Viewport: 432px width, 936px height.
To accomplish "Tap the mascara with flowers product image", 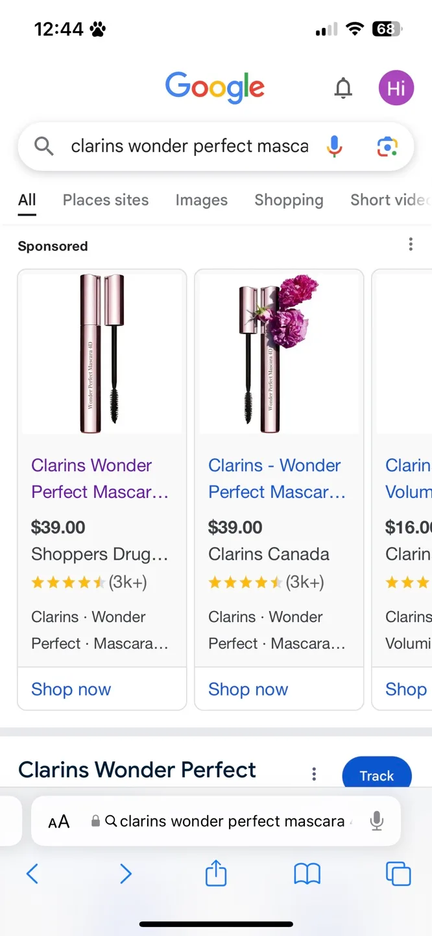I will pos(278,353).
